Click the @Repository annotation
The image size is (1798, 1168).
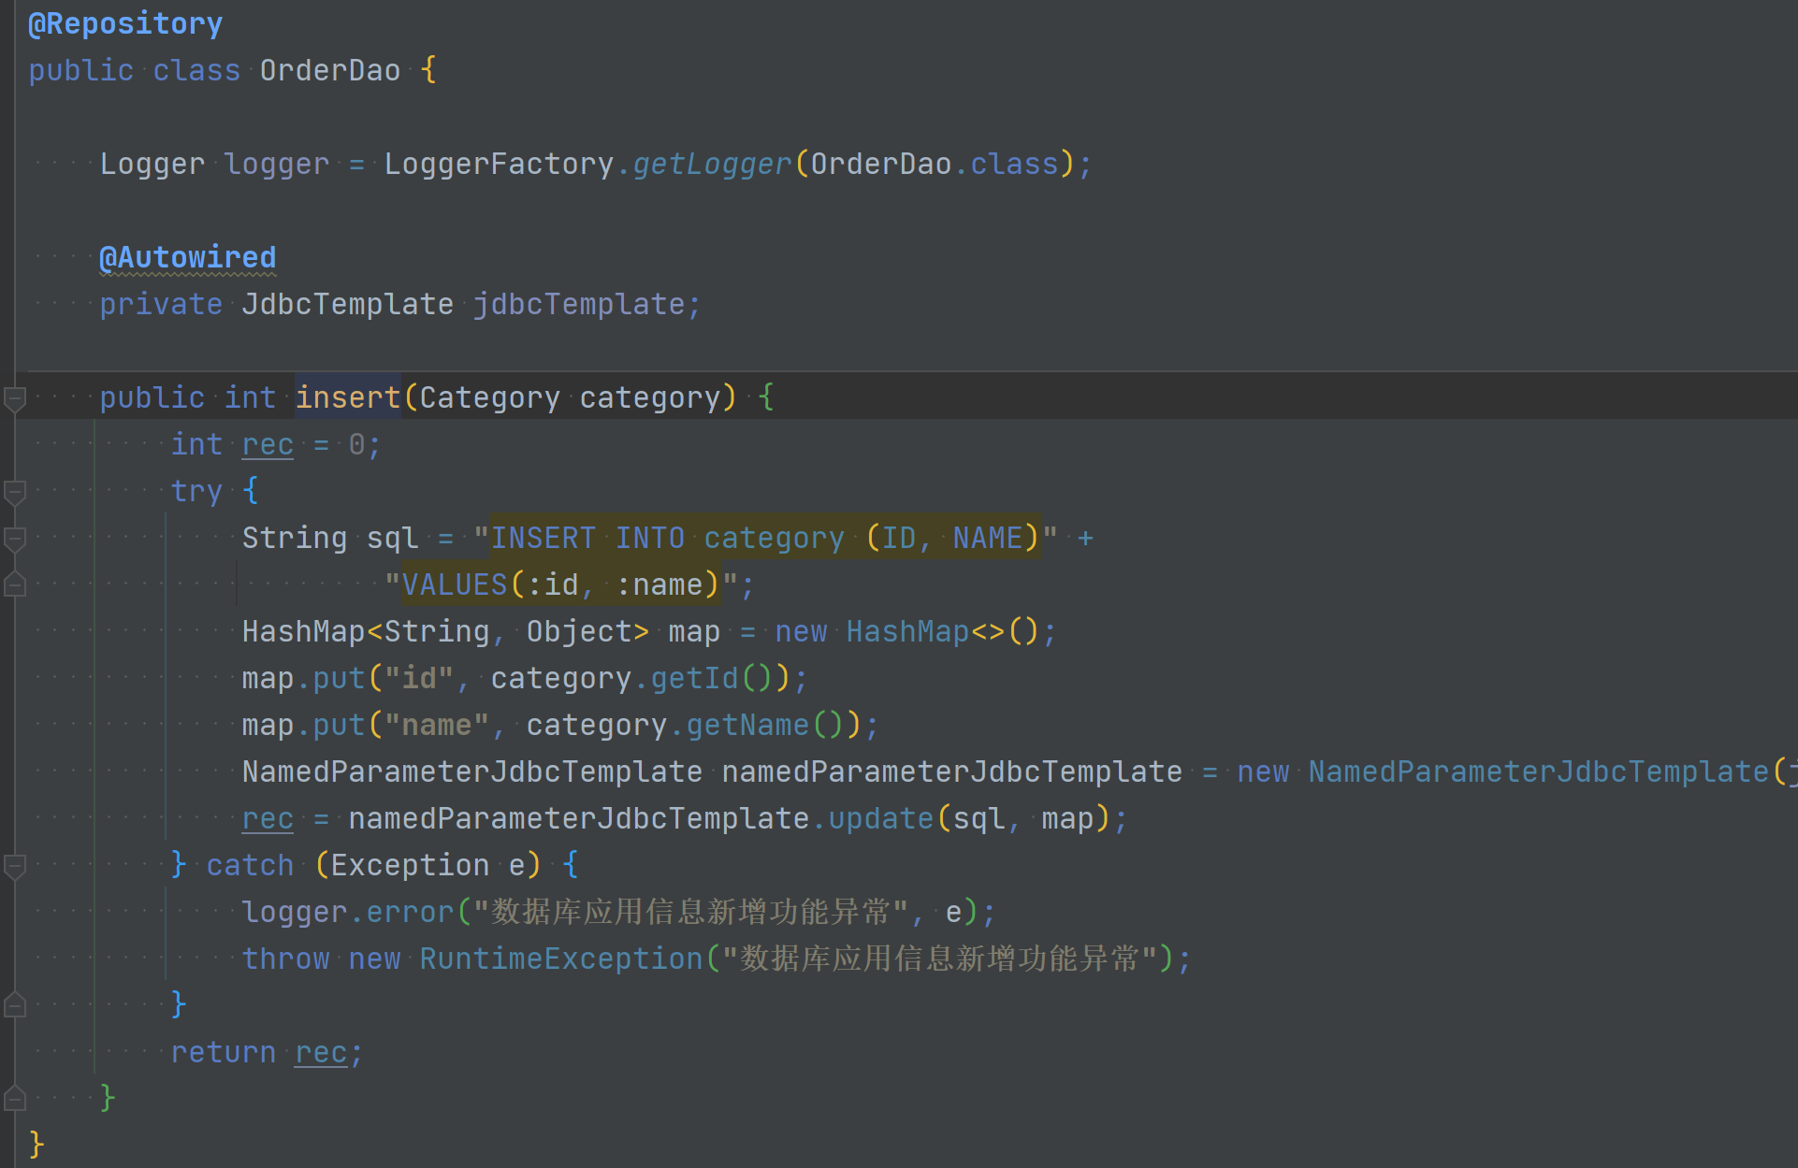point(125,23)
